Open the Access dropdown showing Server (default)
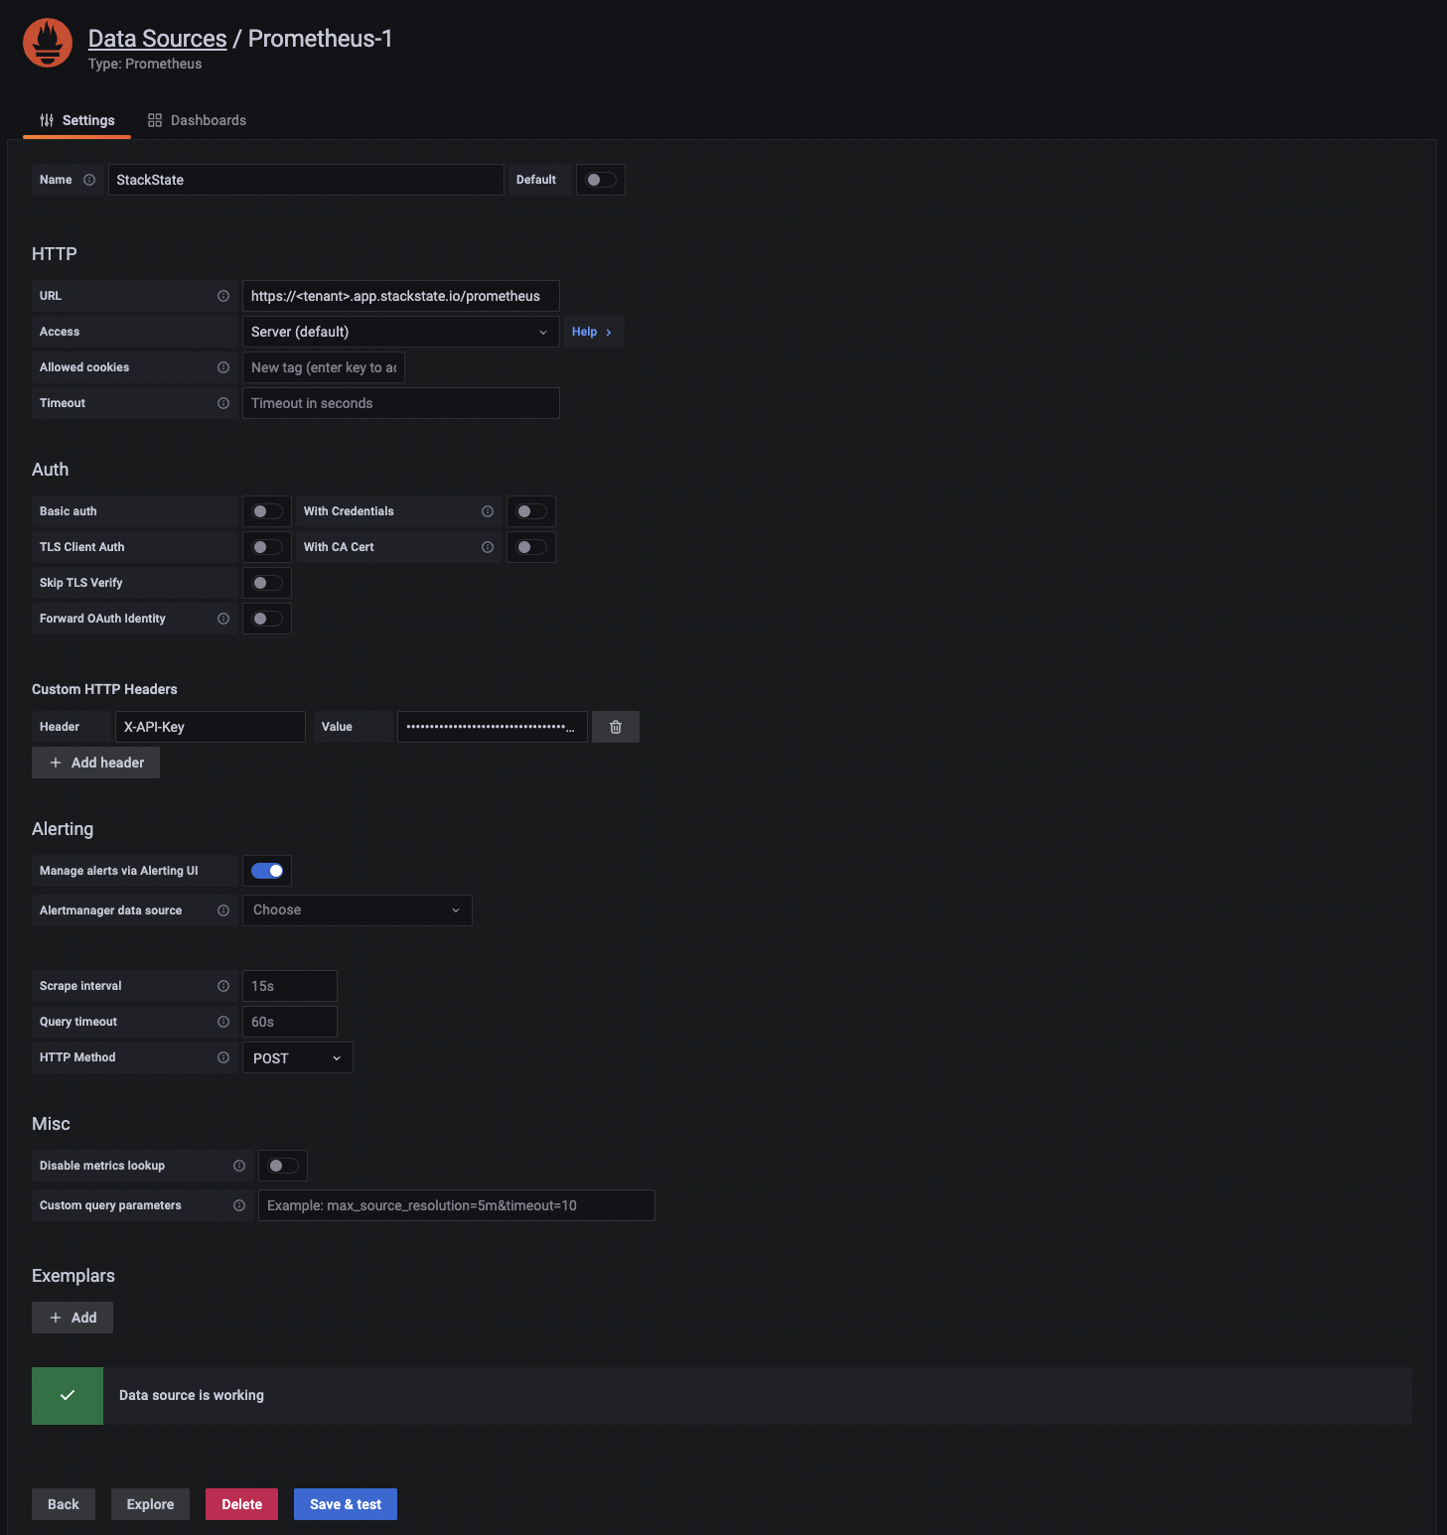Screen dimensions: 1447x1535 (400, 331)
